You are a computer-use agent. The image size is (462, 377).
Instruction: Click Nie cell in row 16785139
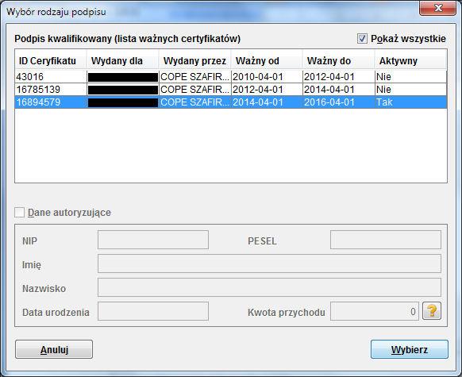[410, 90]
